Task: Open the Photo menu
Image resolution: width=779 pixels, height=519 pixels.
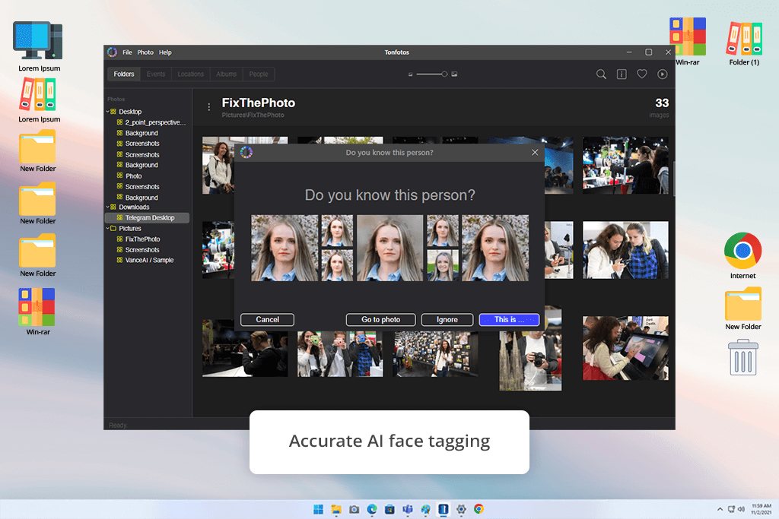Action: click(145, 52)
